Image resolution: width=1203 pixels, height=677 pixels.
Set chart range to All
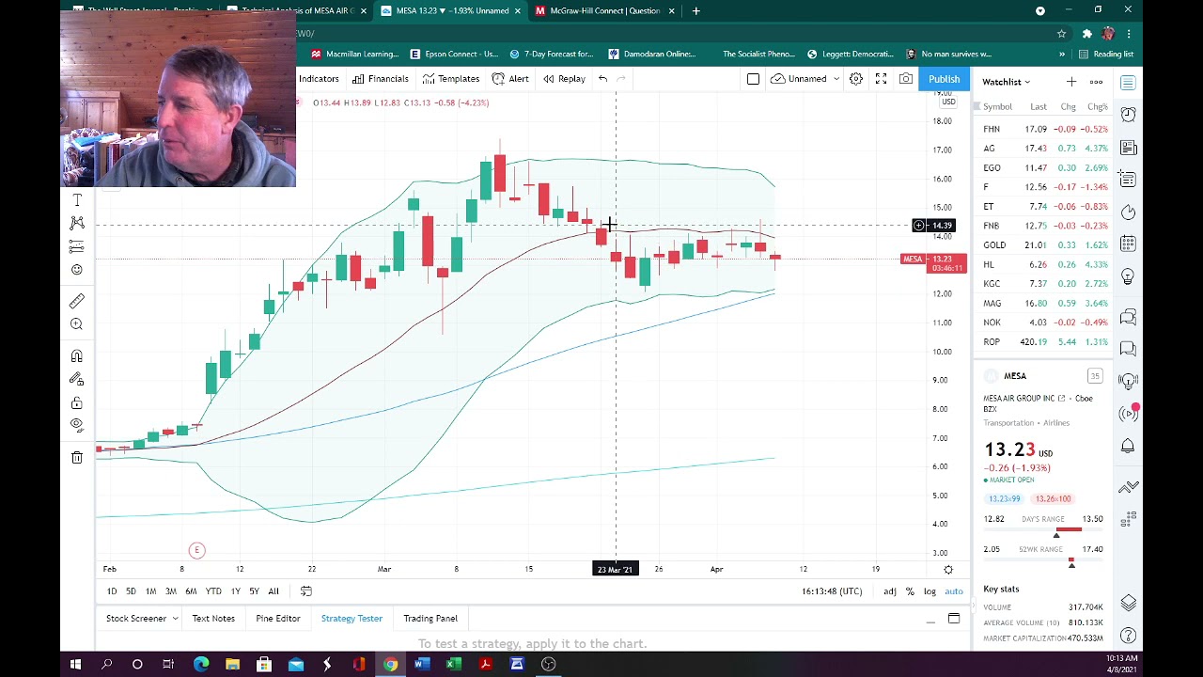273,591
